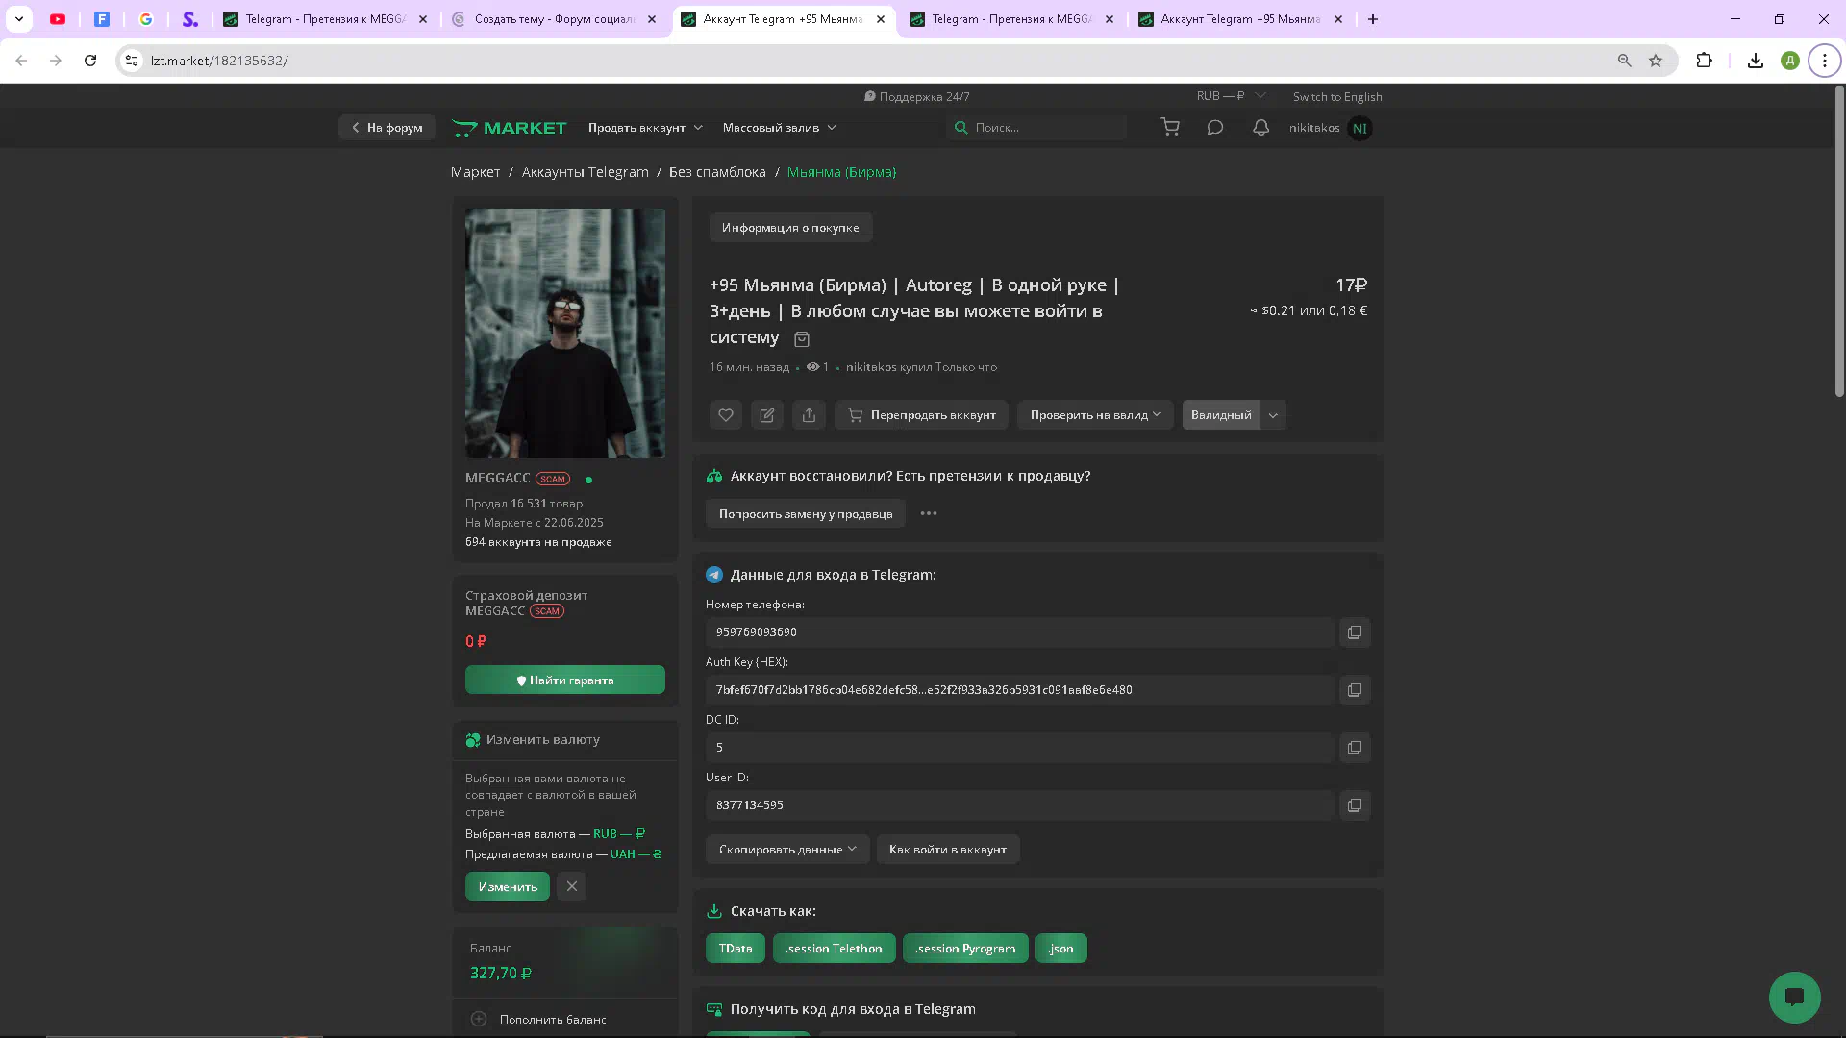This screenshot has height=1038, width=1846.
Task: Click Как войти в аккаунт button
Action: click(948, 850)
